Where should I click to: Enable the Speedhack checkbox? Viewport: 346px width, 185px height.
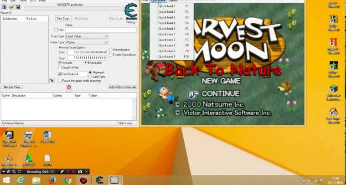[x=111, y=55]
